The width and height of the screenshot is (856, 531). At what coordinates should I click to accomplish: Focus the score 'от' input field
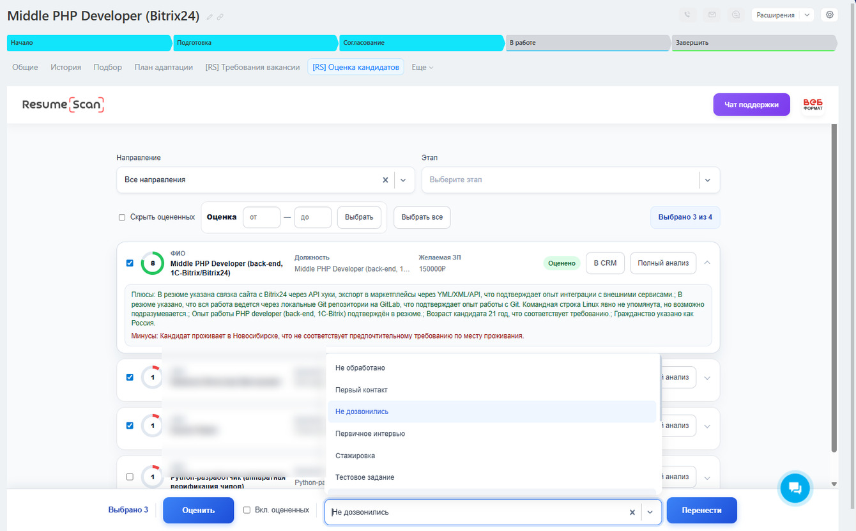(x=262, y=217)
